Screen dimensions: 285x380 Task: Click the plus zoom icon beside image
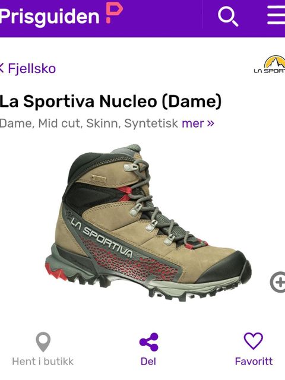coord(278,282)
